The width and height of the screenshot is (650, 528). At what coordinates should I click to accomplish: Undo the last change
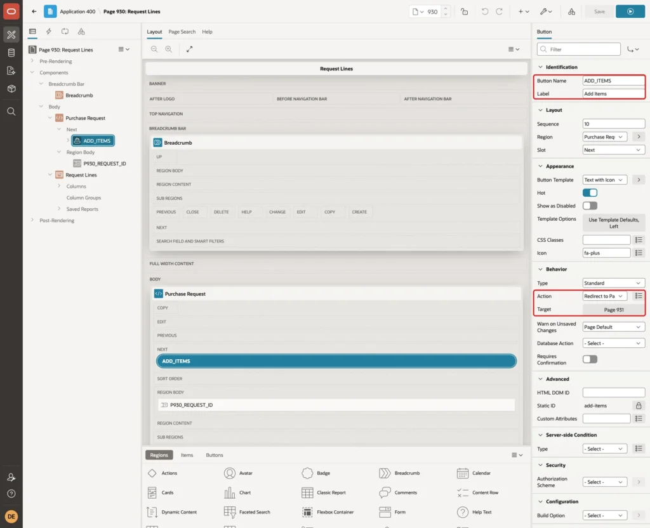tap(484, 11)
